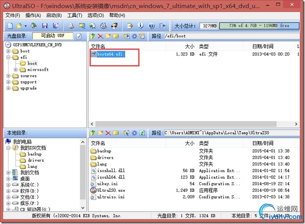The image size is (305, 224).
Task: Click gear Properties icon in disc pane toolbar
Action: pyautogui.click(x=134, y=36)
